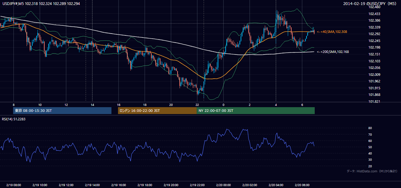The image size is (401, 188).
Task: Click the 2/20 00:00 time label
Action: 223,185
